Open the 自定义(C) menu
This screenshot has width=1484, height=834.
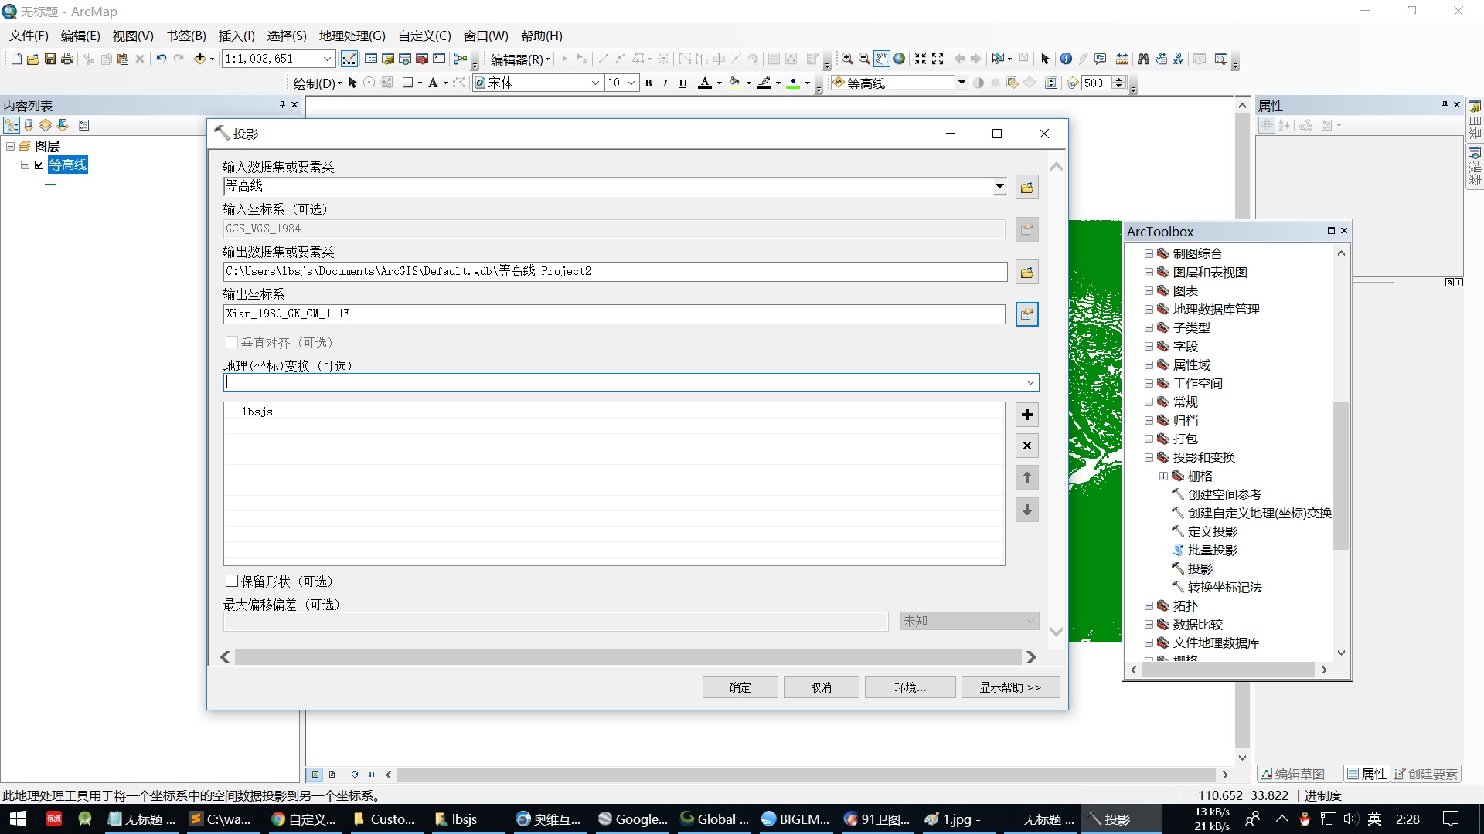tap(424, 36)
